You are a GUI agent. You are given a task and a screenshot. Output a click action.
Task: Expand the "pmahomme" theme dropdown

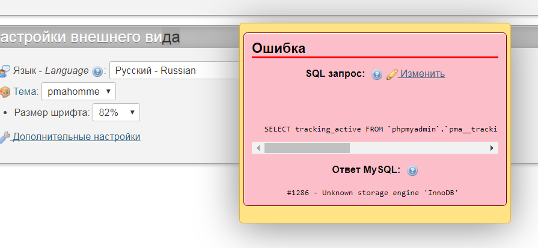click(x=79, y=92)
